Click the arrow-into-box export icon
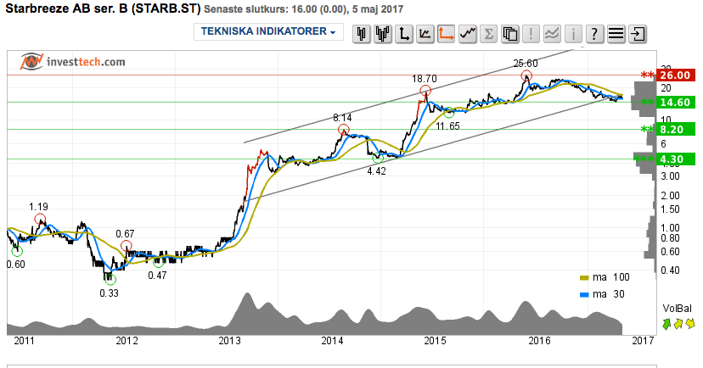703x368 pixels. [637, 34]
